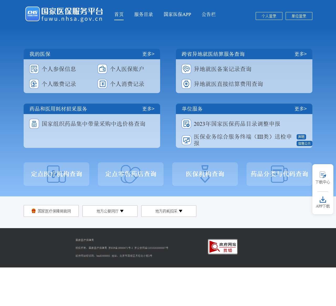The height and width of the screenshot is (306, 336).
Task: Open 医保业务综合服务终端（III类）送检申报 link
Action: pyautogui.click(x=243, y=140)
